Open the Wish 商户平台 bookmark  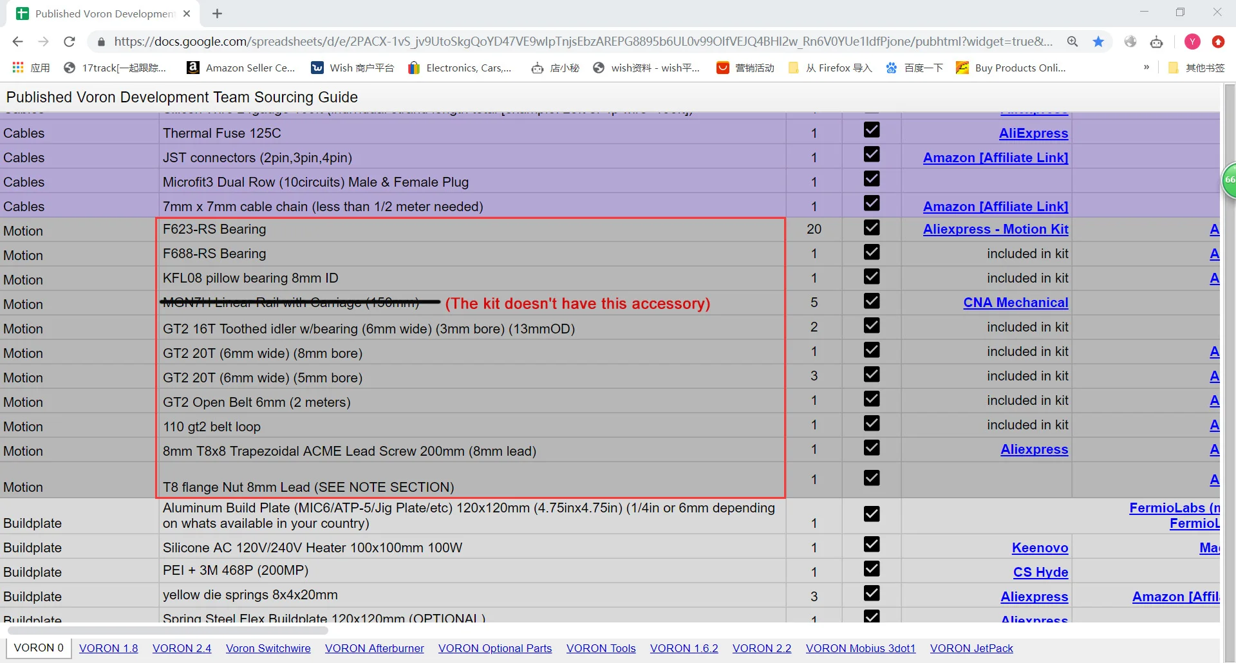352,68
